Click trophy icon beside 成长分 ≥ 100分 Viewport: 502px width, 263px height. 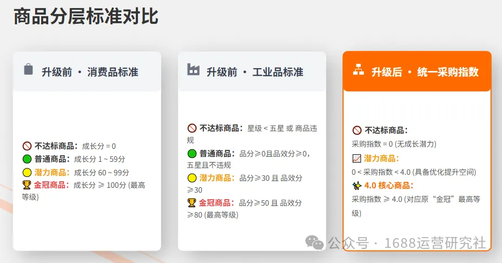[x=27, y=185]
